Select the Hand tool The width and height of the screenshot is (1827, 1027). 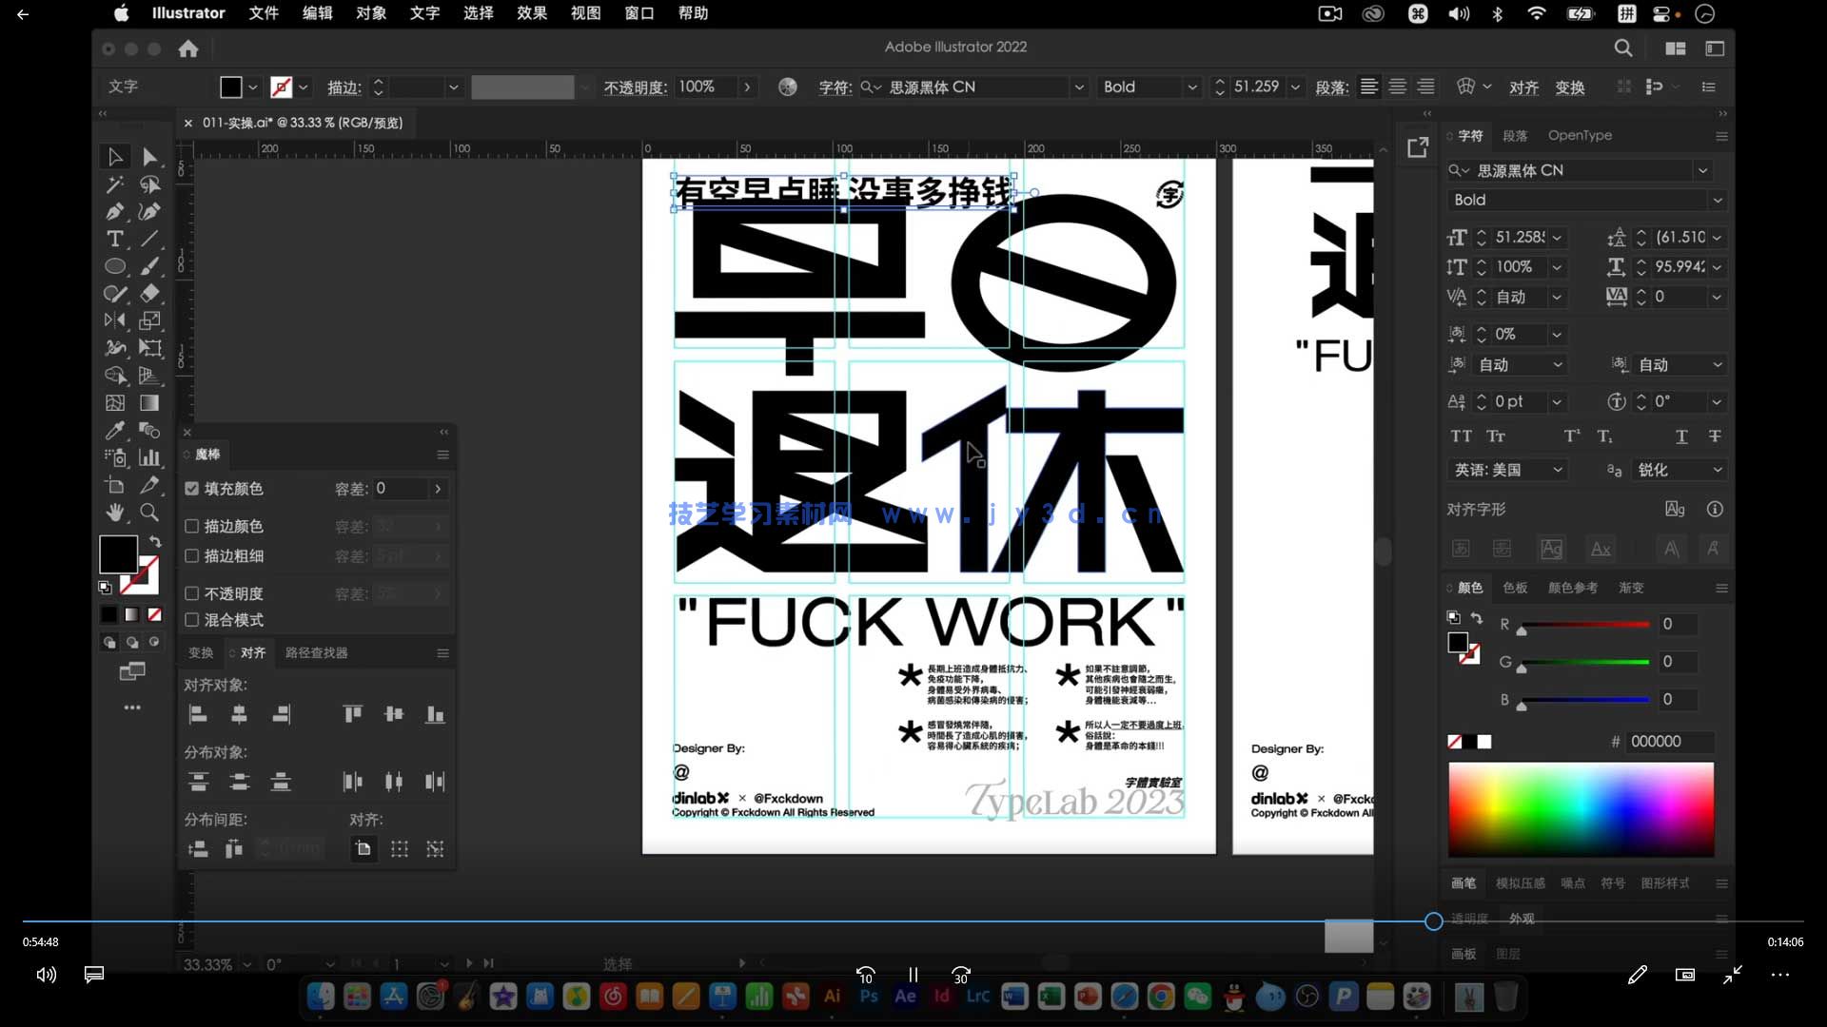[x=115, y=513]
